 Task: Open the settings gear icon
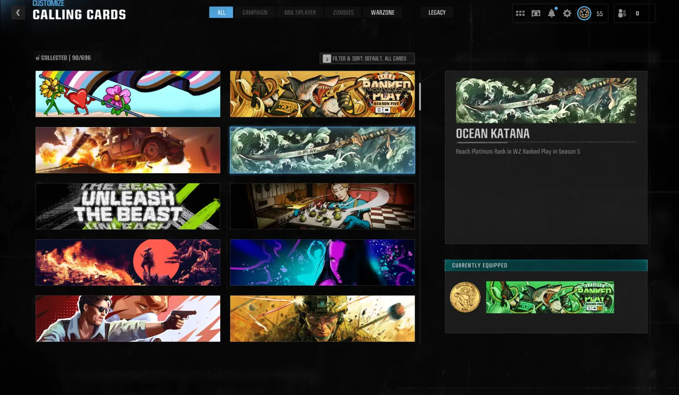[x=567, y=13]
